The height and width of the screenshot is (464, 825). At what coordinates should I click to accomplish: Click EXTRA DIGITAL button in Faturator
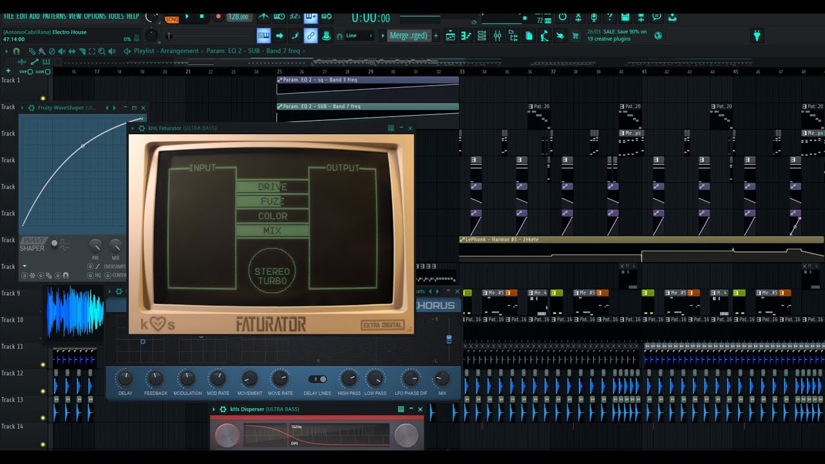coord(383,325)
